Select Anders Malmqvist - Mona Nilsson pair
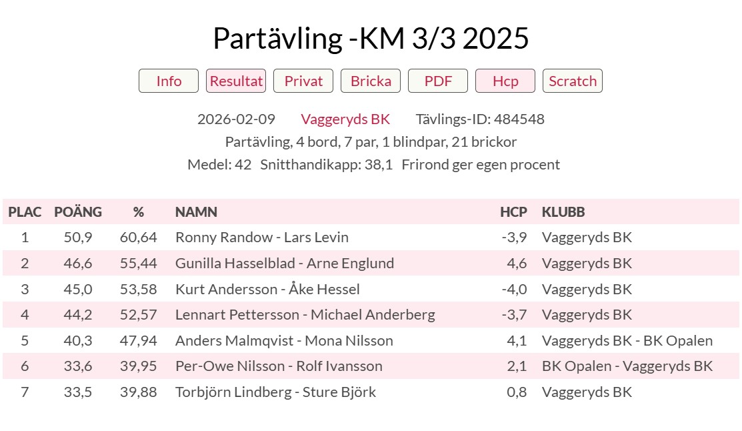The image size is (742, 431). 284,341
